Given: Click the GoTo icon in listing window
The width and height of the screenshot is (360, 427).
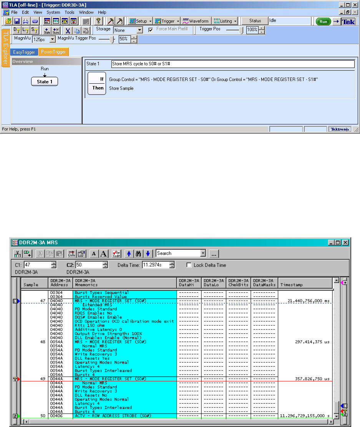Looking at the screenshot, I should pos(72,254).
